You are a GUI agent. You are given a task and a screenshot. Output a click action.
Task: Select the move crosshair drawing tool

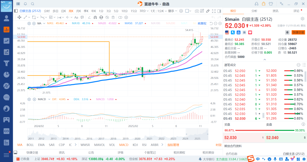[19, 17]
